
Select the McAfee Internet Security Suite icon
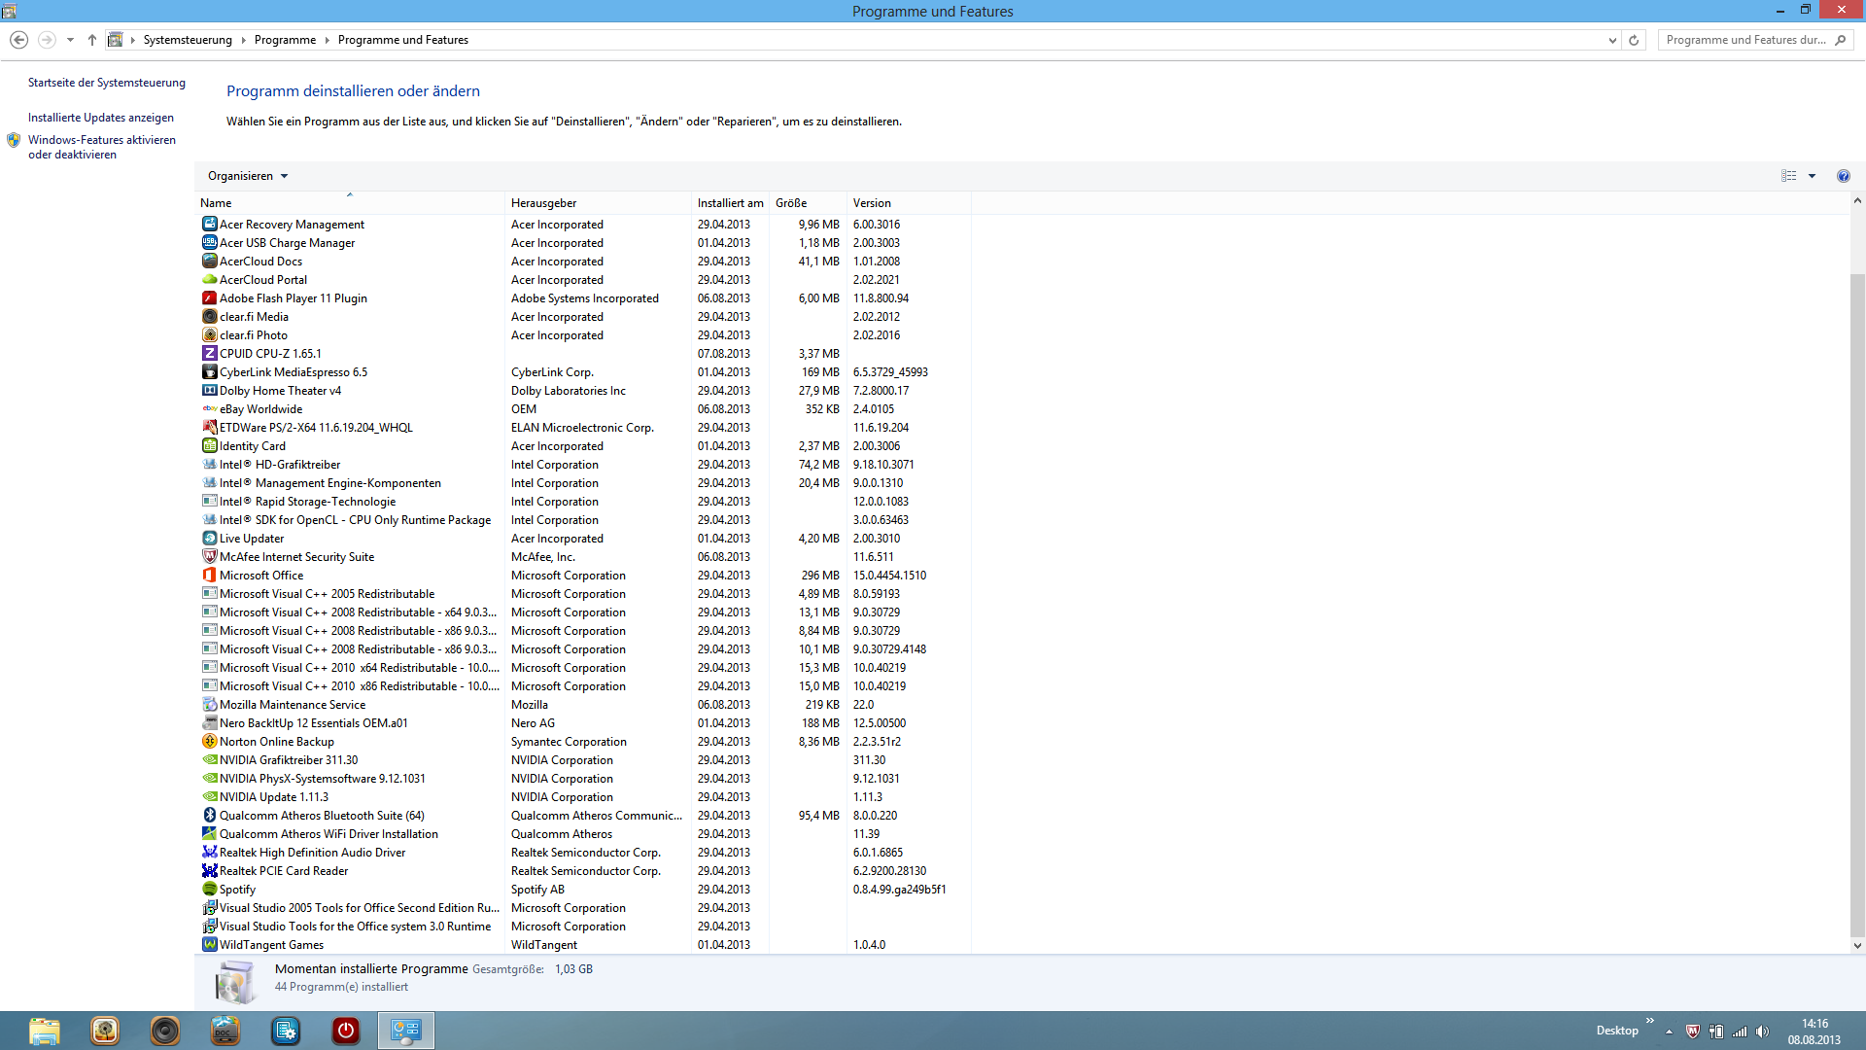(x=209, y=557)
